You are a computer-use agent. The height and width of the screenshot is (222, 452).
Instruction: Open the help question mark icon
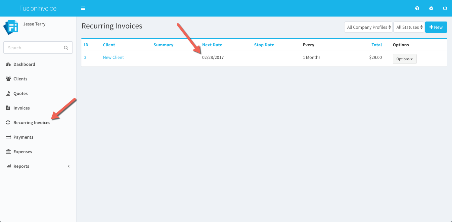click(x=417, y=8)
